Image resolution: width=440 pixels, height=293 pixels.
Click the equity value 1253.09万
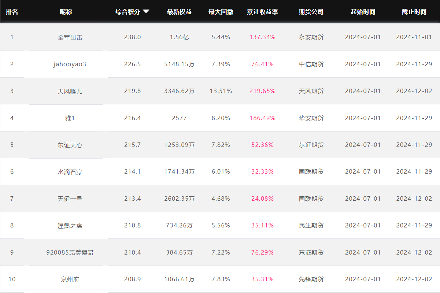[180, 145]
